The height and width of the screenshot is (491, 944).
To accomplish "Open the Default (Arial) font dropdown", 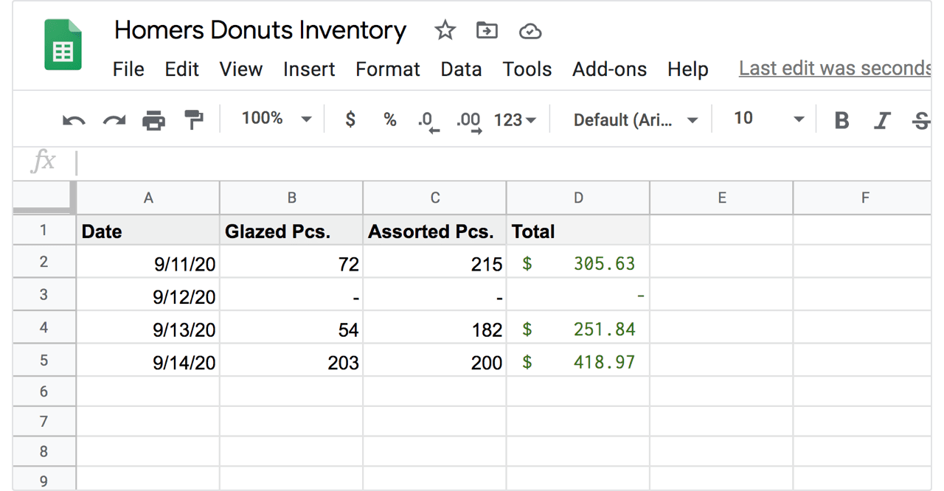I will click(635, 120).
